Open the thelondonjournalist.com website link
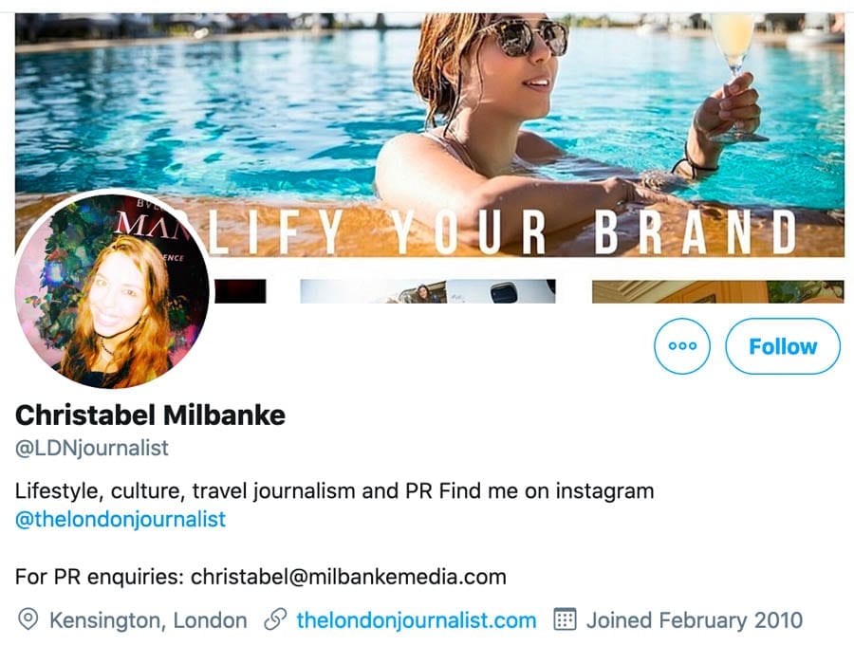 click(x=416, y=620)
